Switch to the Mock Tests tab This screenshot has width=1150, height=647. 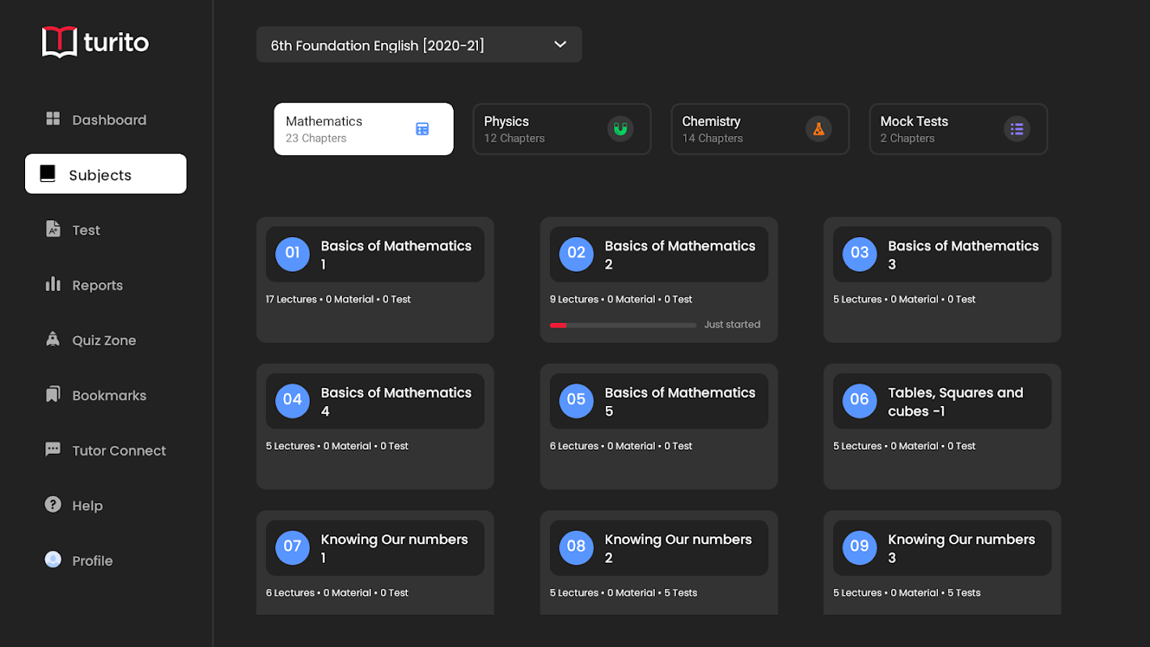pos(958,129)
